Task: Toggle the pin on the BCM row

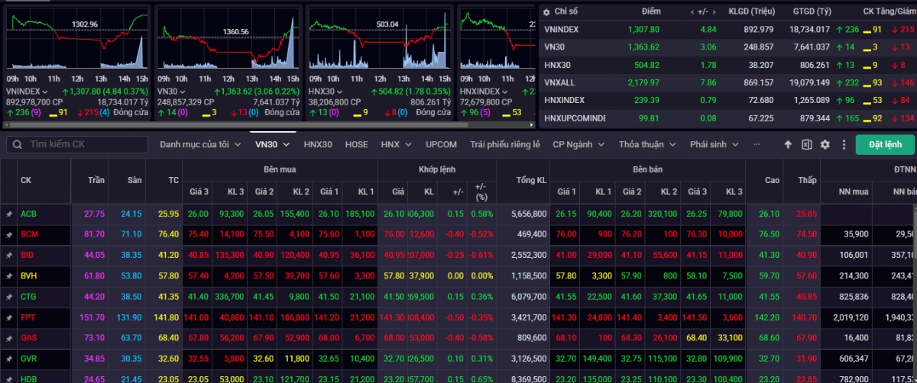Action: (9, 234)
